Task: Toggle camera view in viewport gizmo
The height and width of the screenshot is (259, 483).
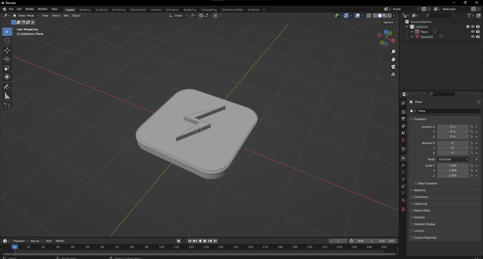Action: coord(393,67)
